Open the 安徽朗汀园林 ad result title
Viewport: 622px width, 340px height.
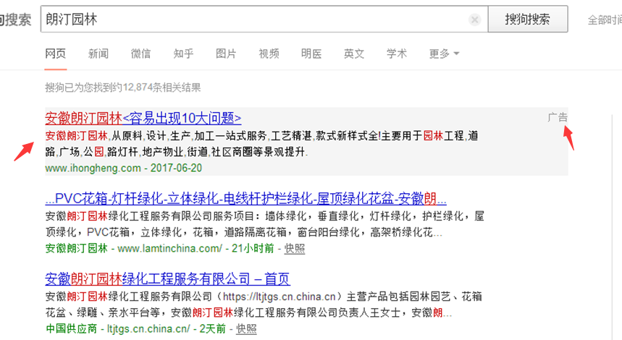point(143,119)
